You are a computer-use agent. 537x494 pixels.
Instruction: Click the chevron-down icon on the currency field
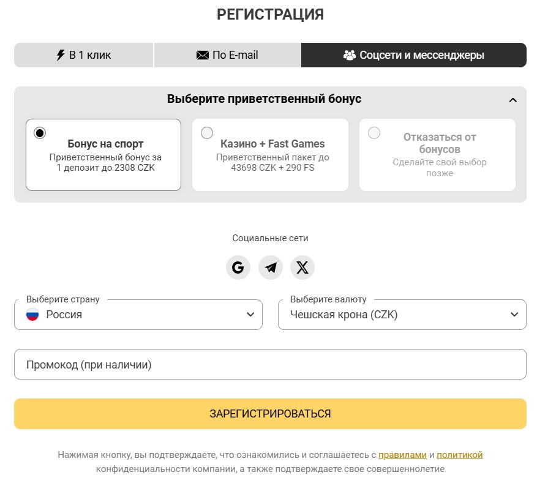click(x=515, y=315)
